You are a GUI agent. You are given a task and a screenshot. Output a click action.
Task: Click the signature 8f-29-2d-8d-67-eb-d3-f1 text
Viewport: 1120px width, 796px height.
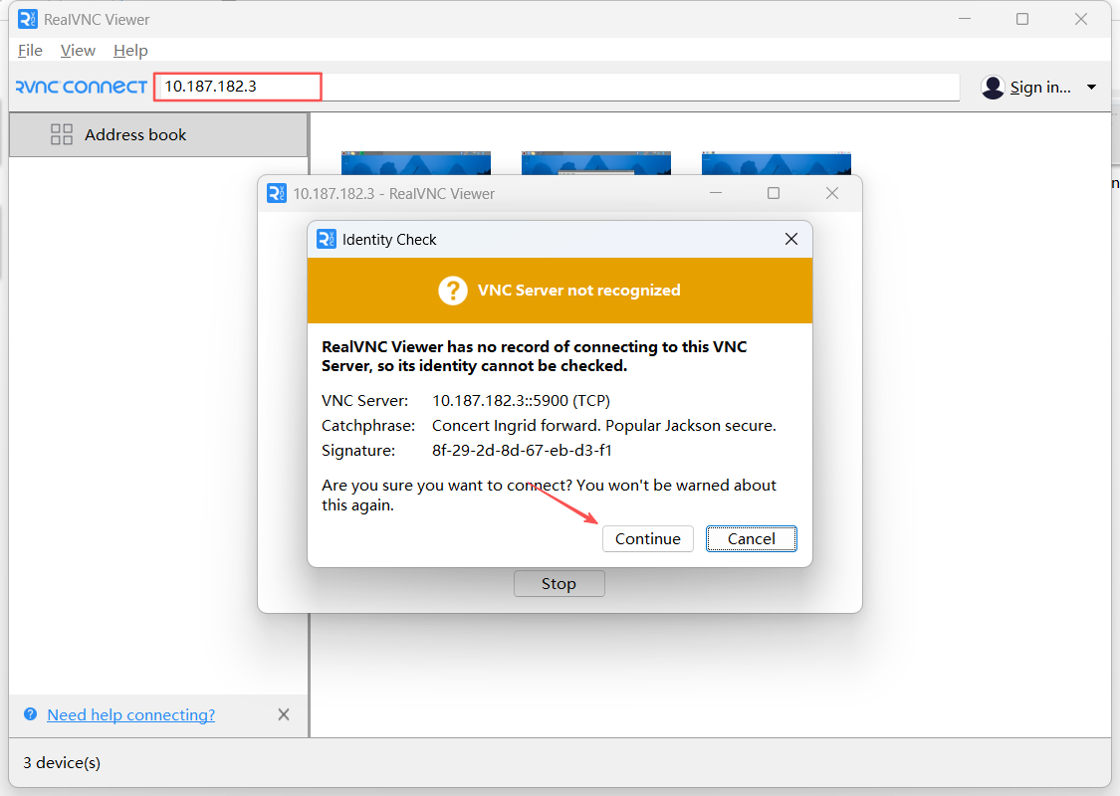click(522, 451)
